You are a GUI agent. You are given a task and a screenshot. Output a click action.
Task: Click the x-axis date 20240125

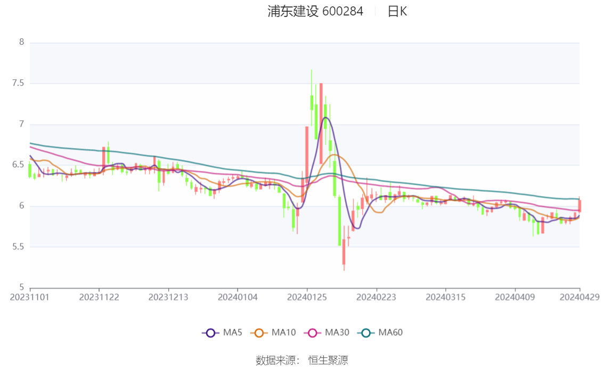[307, 297]
